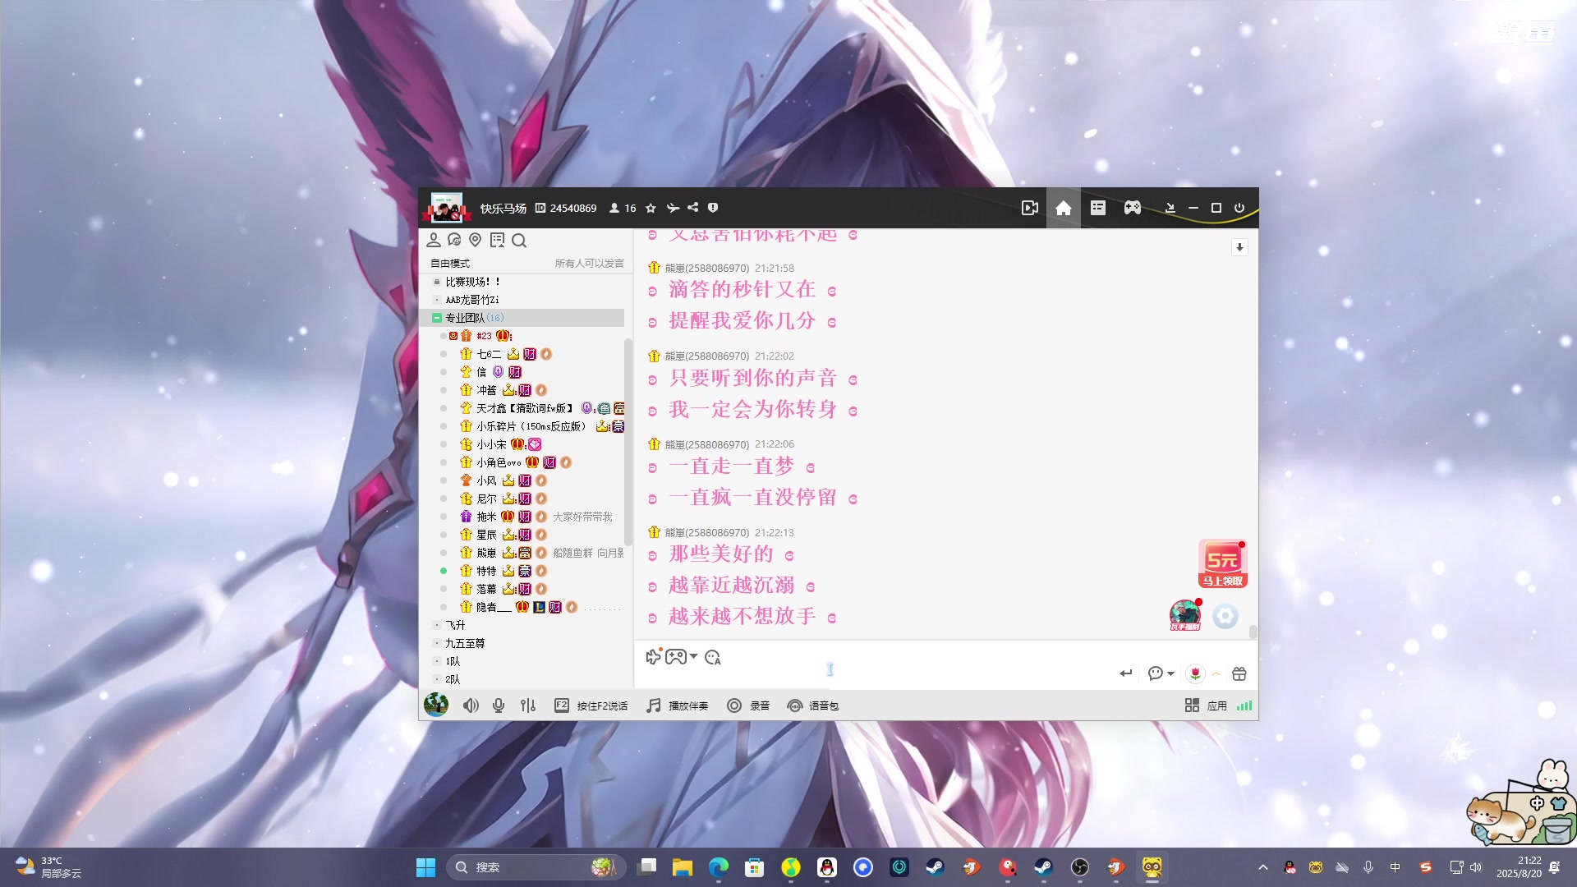Viewport: 1577px width, 887px height.
Task: Open the video live icon in title bar
Action: click(x=1029, y=208)
